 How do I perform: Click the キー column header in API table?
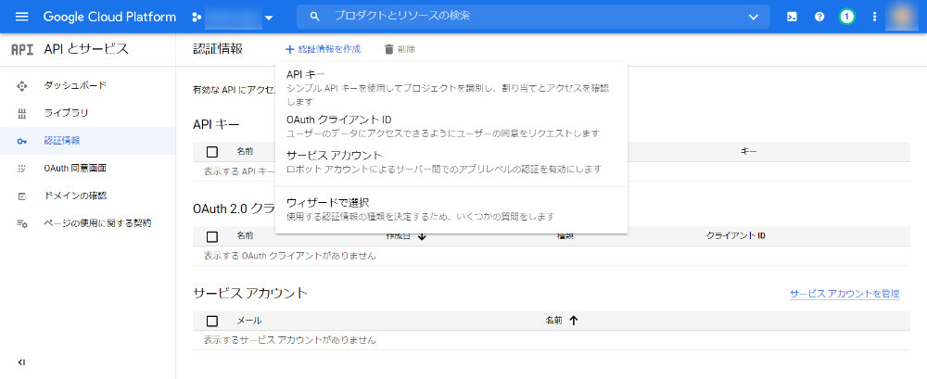point(748,151)
